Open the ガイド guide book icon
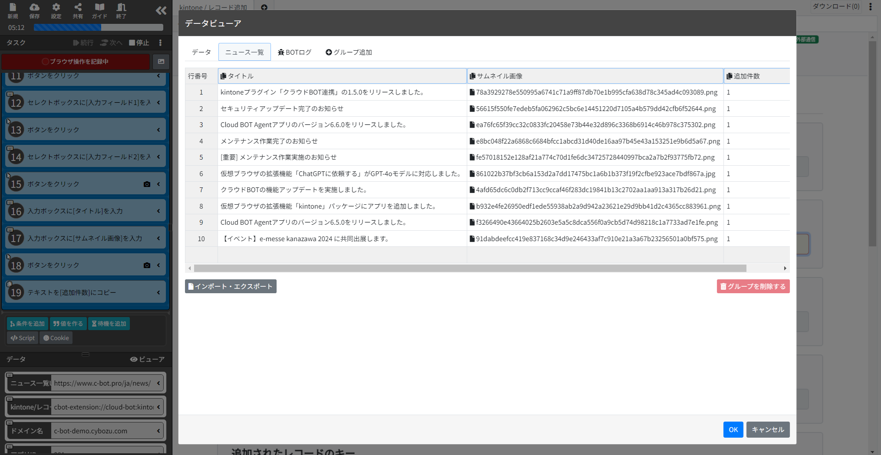Viewport: 881px width, 455px height. coord(99,11)
